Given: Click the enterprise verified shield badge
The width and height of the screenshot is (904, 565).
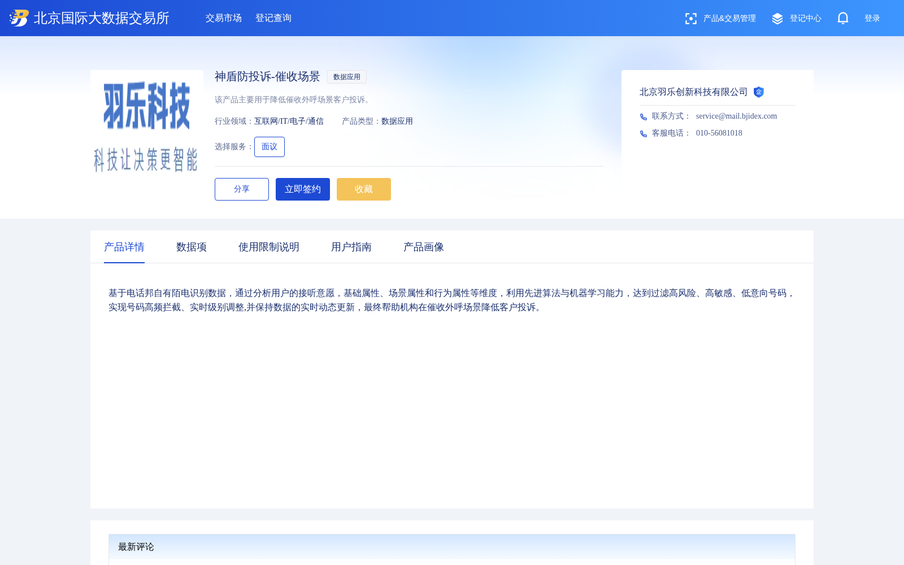Looking at the screenshot, I should pos(759,92).
